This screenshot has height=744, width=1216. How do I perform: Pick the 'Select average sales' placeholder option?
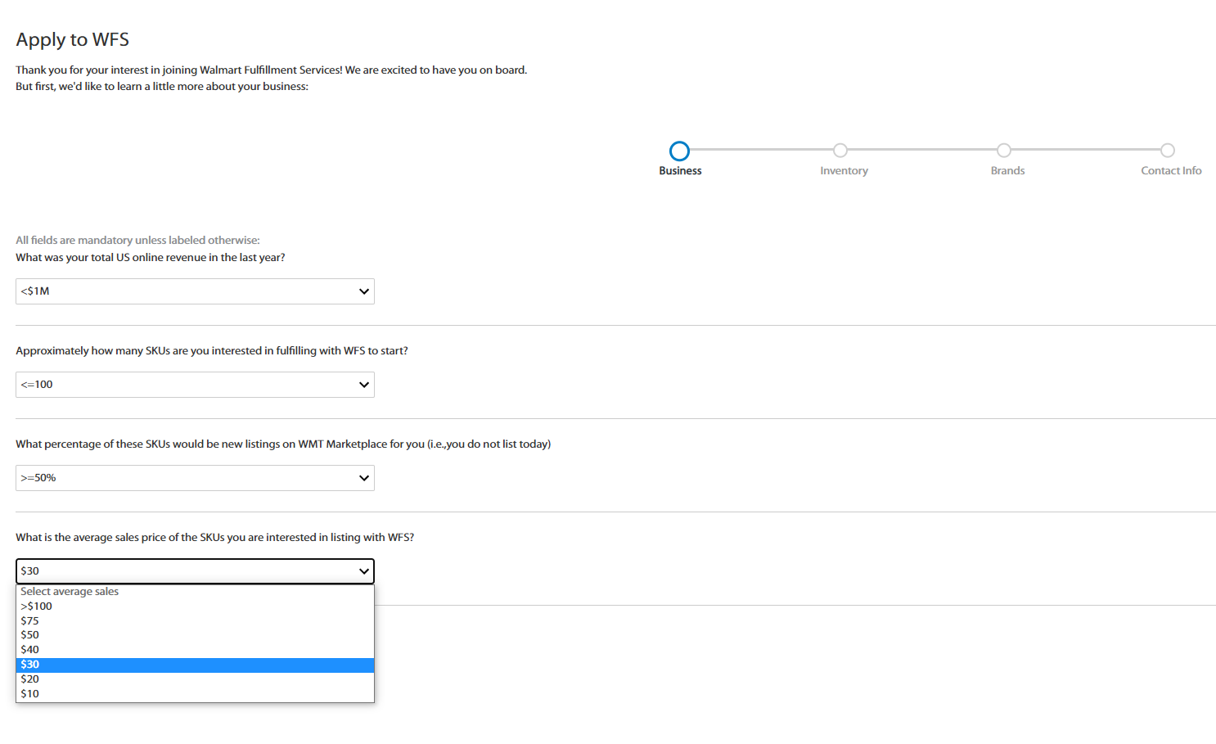pyautogui.click(x=195, y=592)
